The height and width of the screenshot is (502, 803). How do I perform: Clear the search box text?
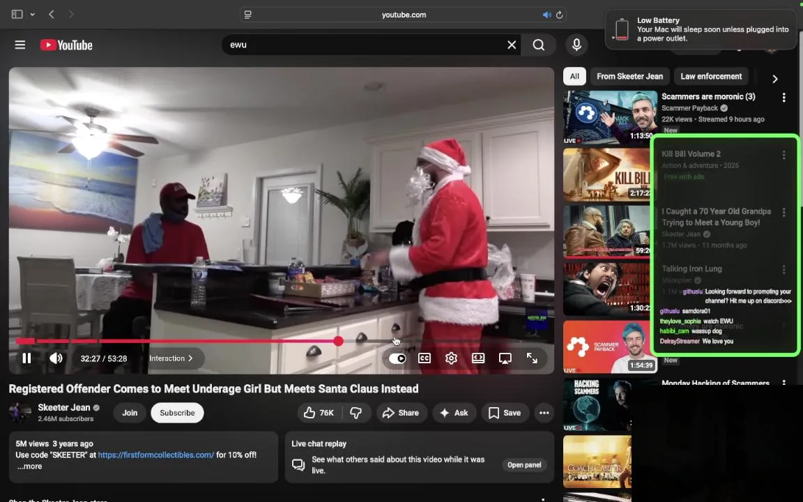pyautogui.click(x=511, y=45)
